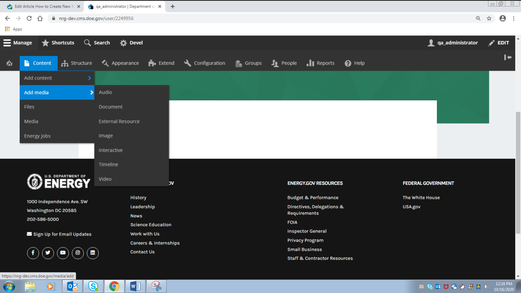Viewport: 521px width, 293px height.
Task: Open the Chrome profile avatar icon
Action: pos(502,18)
